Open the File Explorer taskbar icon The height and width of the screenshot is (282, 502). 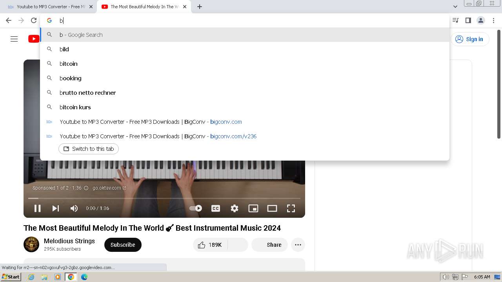[x=44, y=277]
